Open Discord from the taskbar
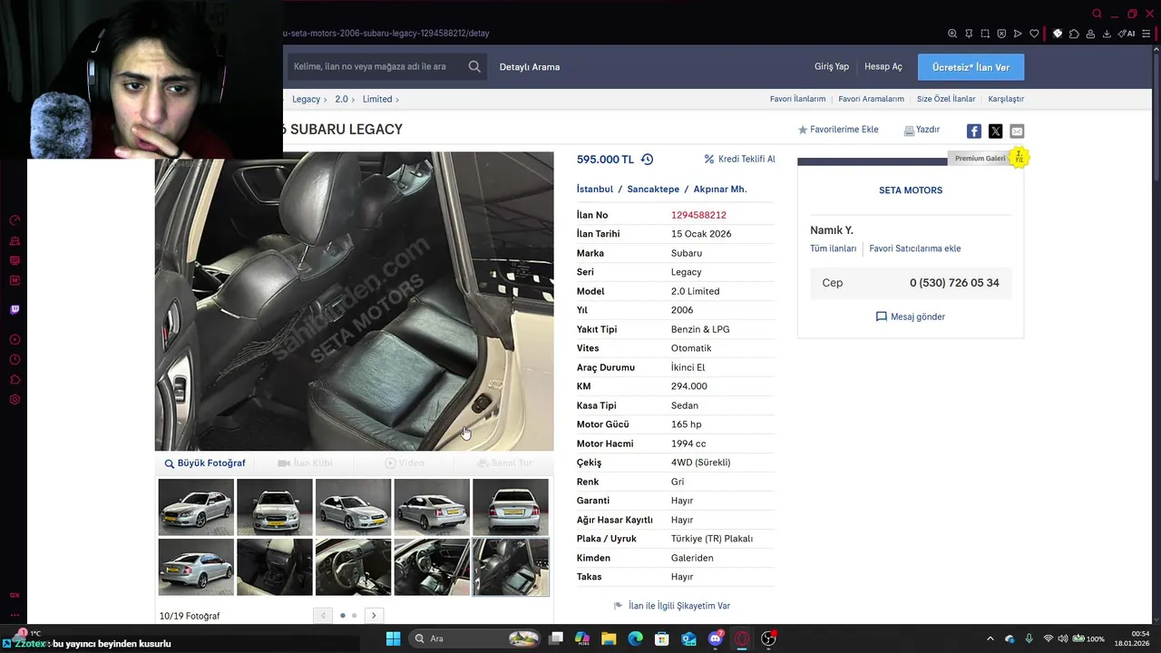 coord(715,638)
